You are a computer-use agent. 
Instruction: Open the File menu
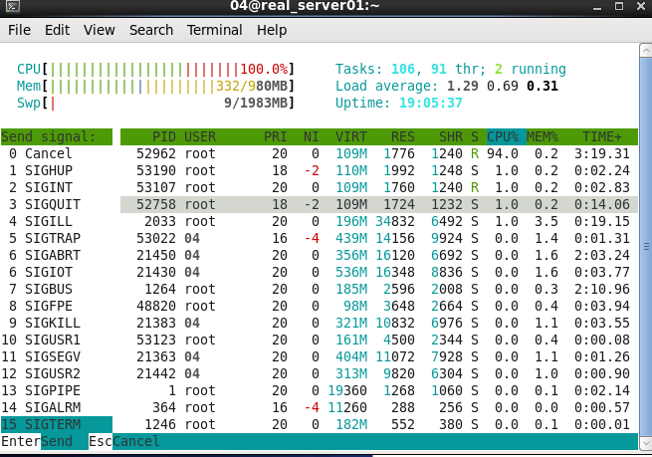coord(19,30)
